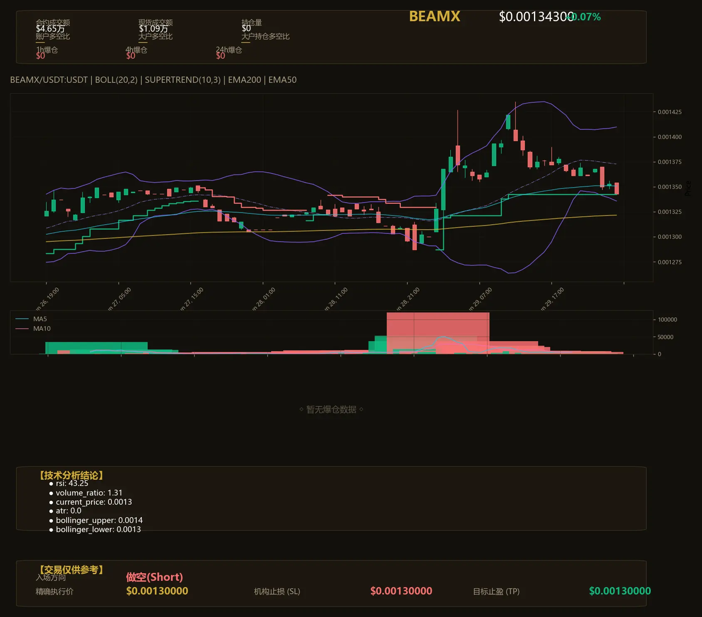Click the 大户持仓多空比 label

(265, 36)
